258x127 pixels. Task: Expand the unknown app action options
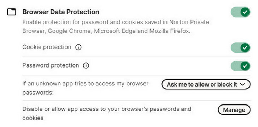point(206,84)
